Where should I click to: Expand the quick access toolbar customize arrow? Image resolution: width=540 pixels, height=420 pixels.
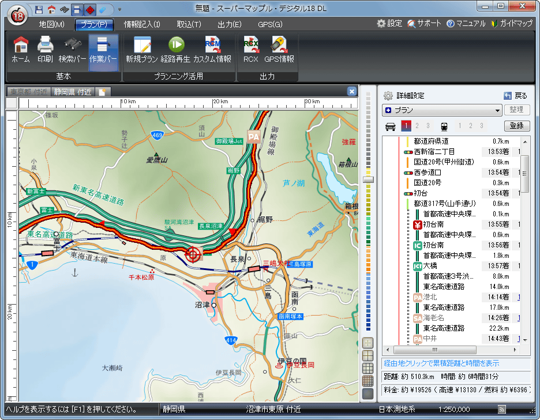coord(119,9)
